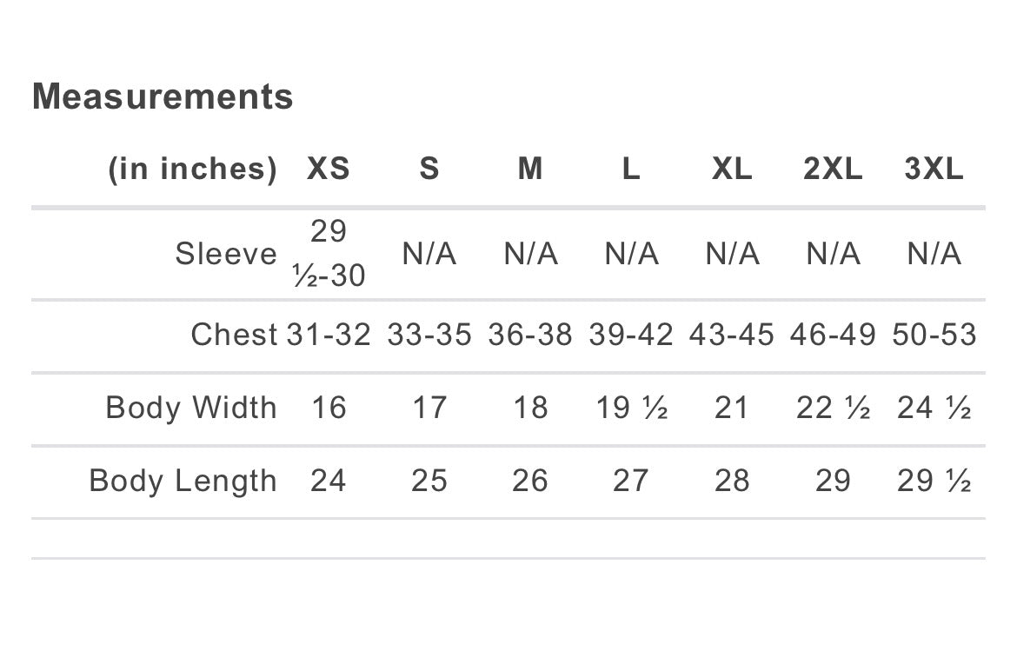Click the (in inches) header label

tap(193, 169)
